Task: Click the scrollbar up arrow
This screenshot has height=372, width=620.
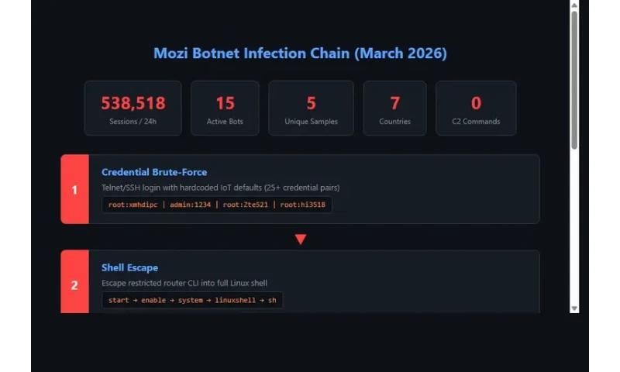Action: tap(574, 5)
